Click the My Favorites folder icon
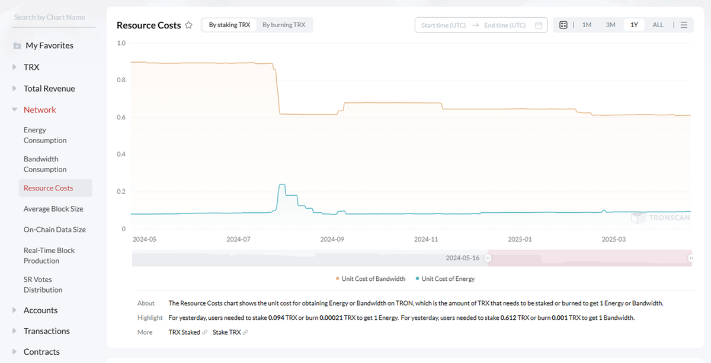Image resolution: width=711 pixels, height=363 pixels. click(x=17, y=46)
